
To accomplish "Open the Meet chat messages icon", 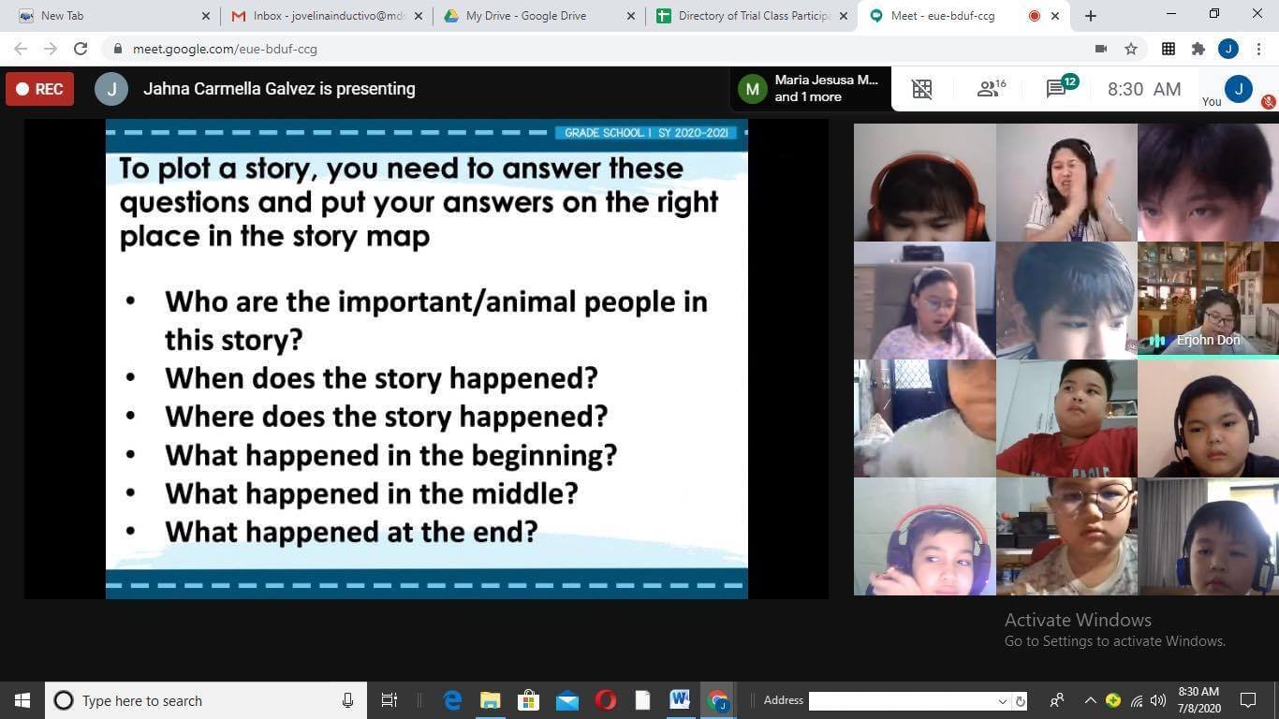I will (1059, 89).
